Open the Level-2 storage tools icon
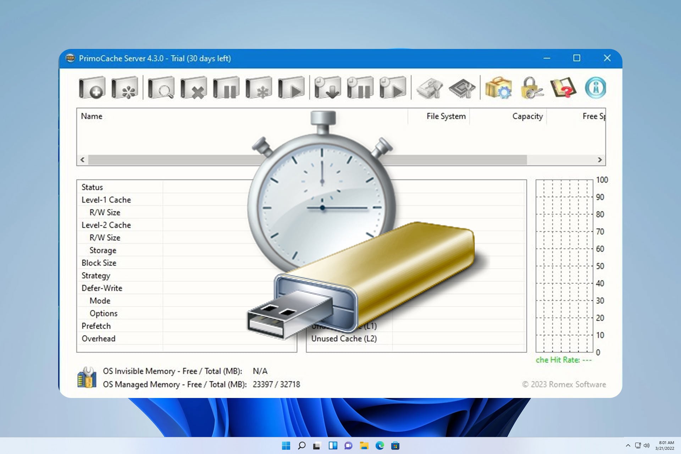This screenshot has width=681, height=454. coord(430,88)
